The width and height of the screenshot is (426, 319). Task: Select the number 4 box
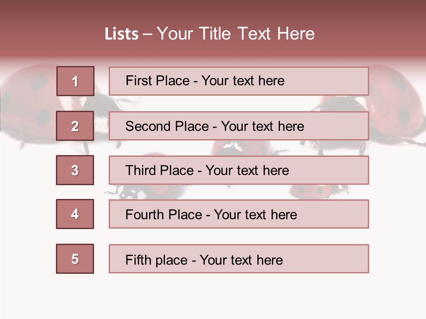click(75, 214)
